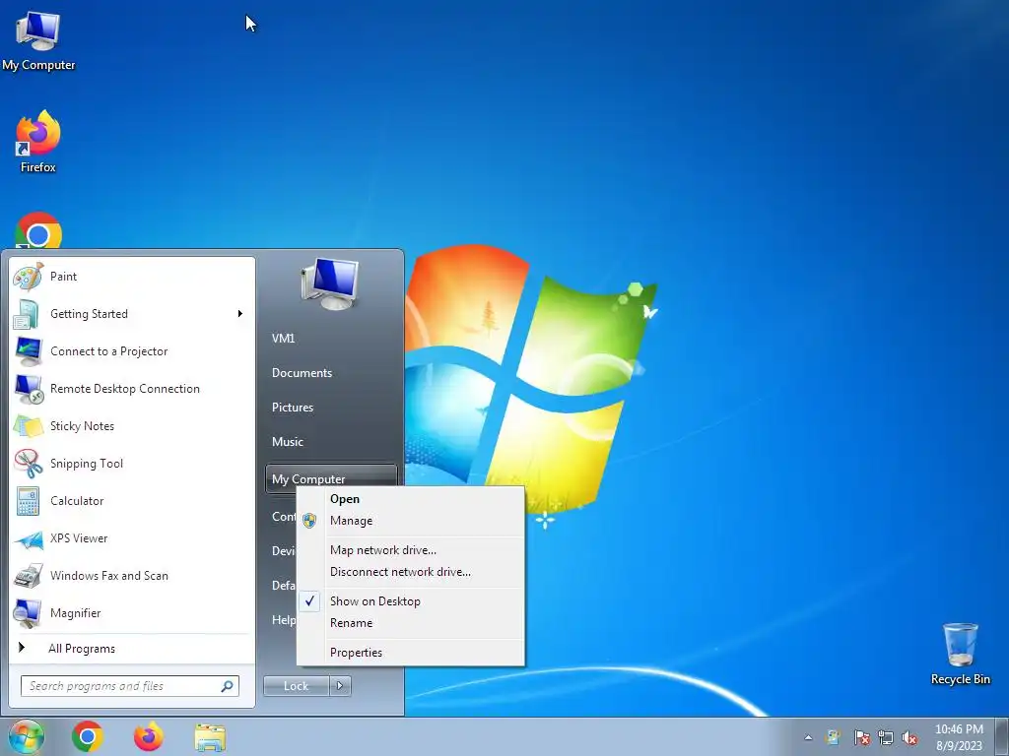Image resolution: width=1009 pixels, height=756 pixels.
Task: Click the network tray icon
Action: [886, 737]
